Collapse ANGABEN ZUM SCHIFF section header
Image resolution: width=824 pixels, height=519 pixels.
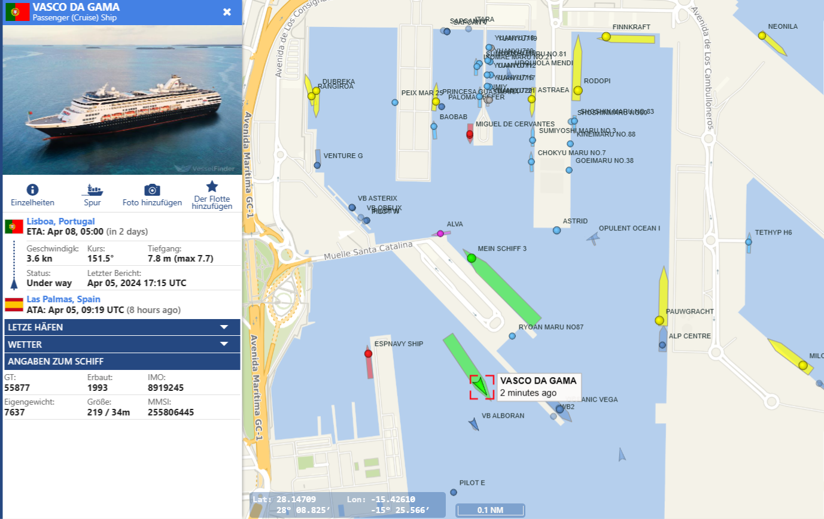point(122,362)
